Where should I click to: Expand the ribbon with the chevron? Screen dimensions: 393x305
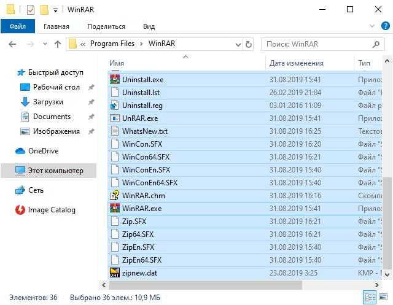372,26
